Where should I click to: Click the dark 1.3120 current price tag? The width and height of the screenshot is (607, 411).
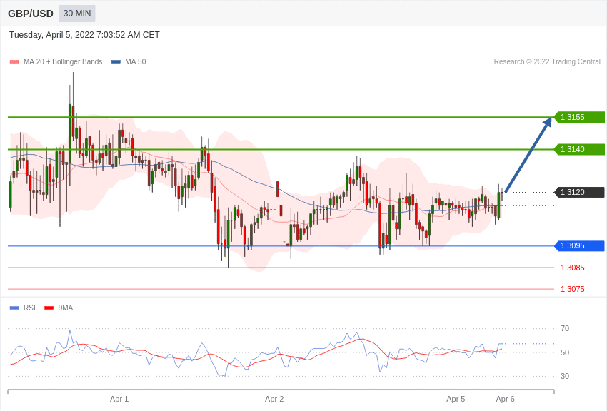point(580,192)
